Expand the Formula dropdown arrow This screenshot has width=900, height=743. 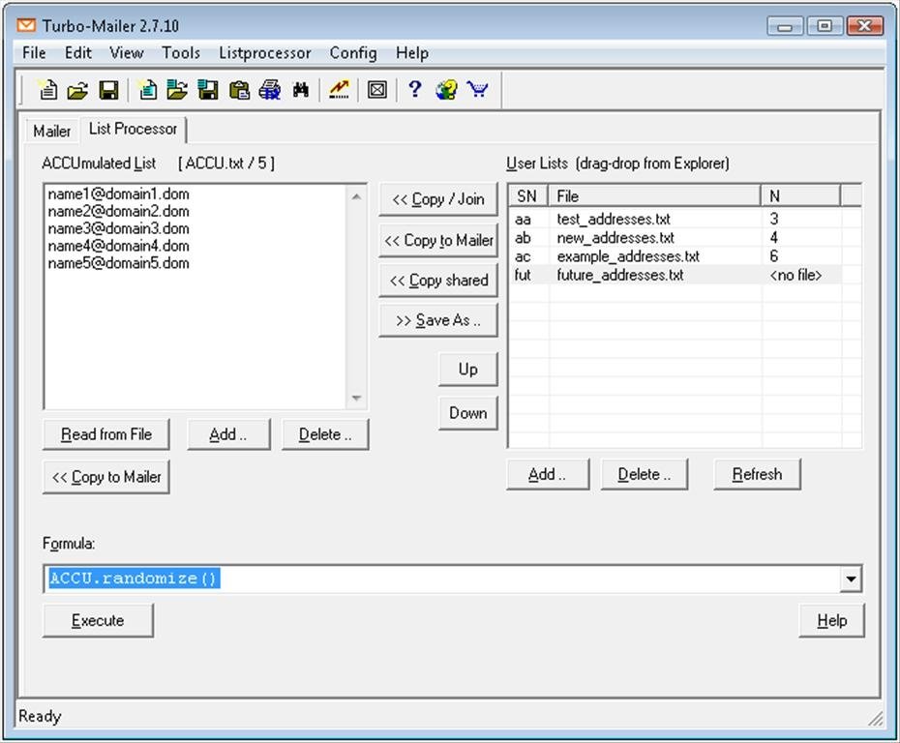(851, 579)
